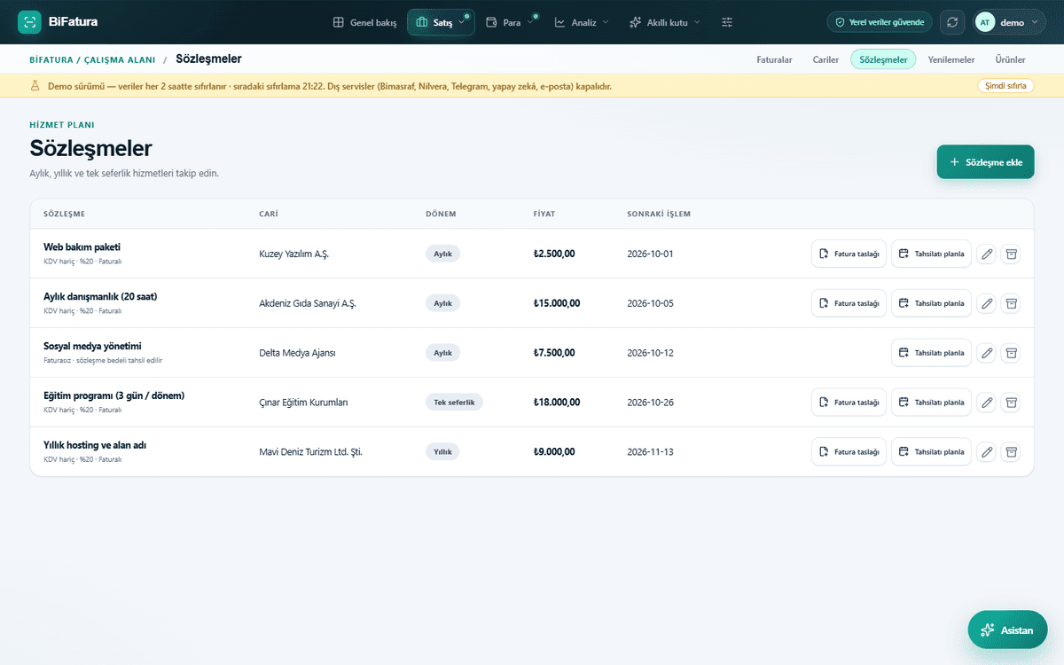Click Tahsilatı planla for Yıllık hosting
The image size is (1064, 665).
(x=931, y=452)
